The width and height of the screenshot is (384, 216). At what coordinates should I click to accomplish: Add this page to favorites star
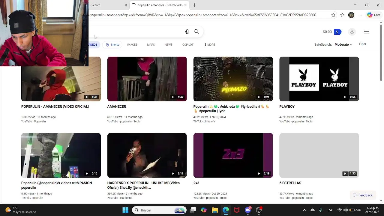(333, 15)
